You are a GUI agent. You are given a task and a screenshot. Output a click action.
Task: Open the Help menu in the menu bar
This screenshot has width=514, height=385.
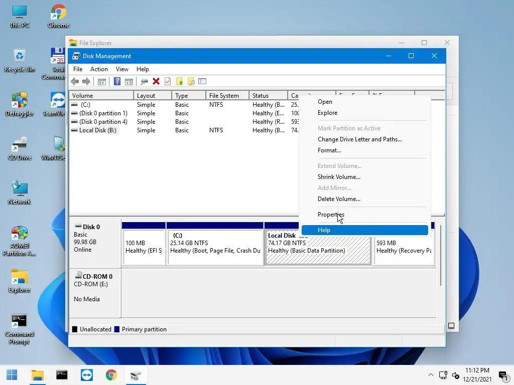143,69
